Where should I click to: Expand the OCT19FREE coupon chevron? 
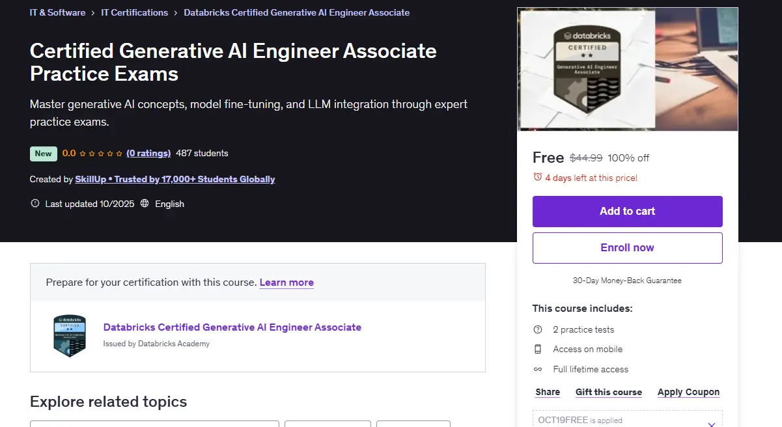(711, 424)
